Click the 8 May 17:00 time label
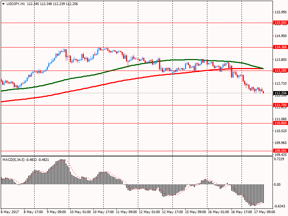This screenshot has height=216, width=288. (x=33, y=212)
